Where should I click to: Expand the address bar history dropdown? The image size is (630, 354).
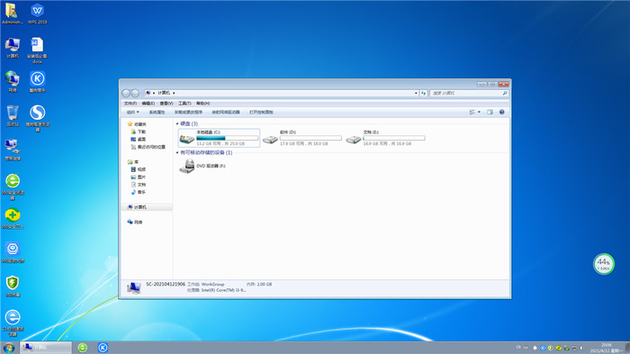point(416,93)
